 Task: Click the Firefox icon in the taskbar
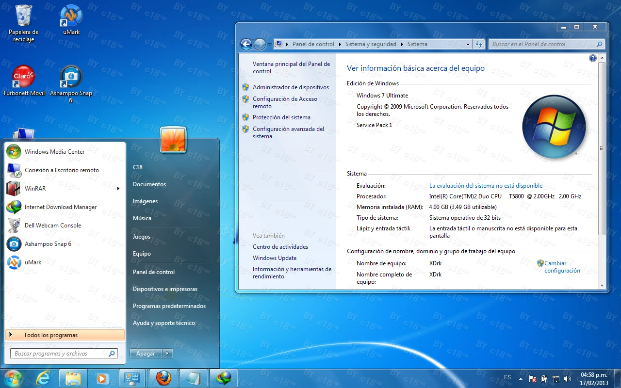click(163, 378)
